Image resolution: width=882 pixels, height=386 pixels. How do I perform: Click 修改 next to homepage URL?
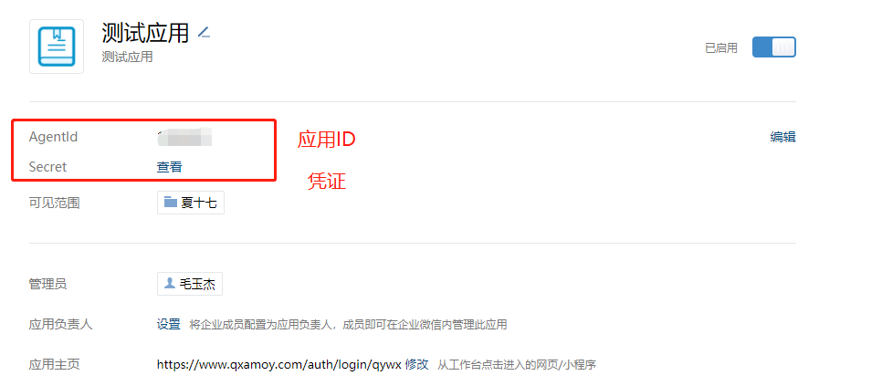pos(417,364)
